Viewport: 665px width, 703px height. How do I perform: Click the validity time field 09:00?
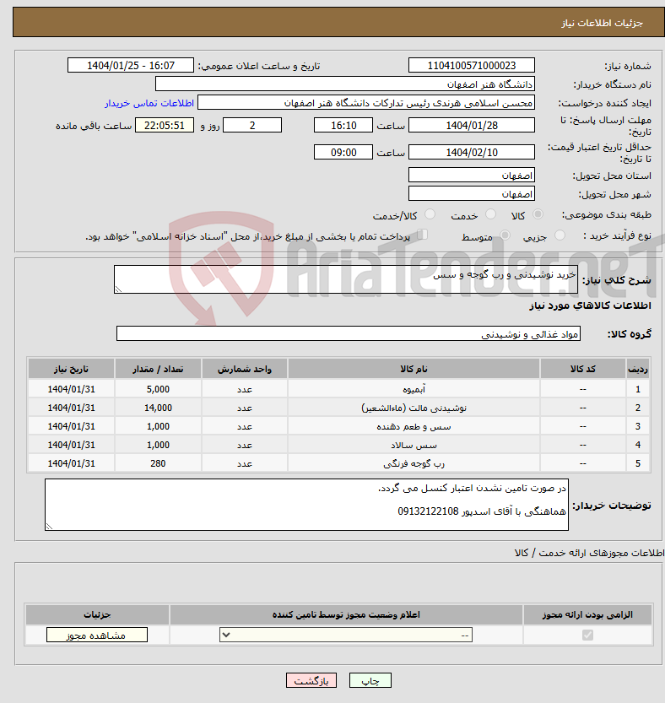[343, 153]
